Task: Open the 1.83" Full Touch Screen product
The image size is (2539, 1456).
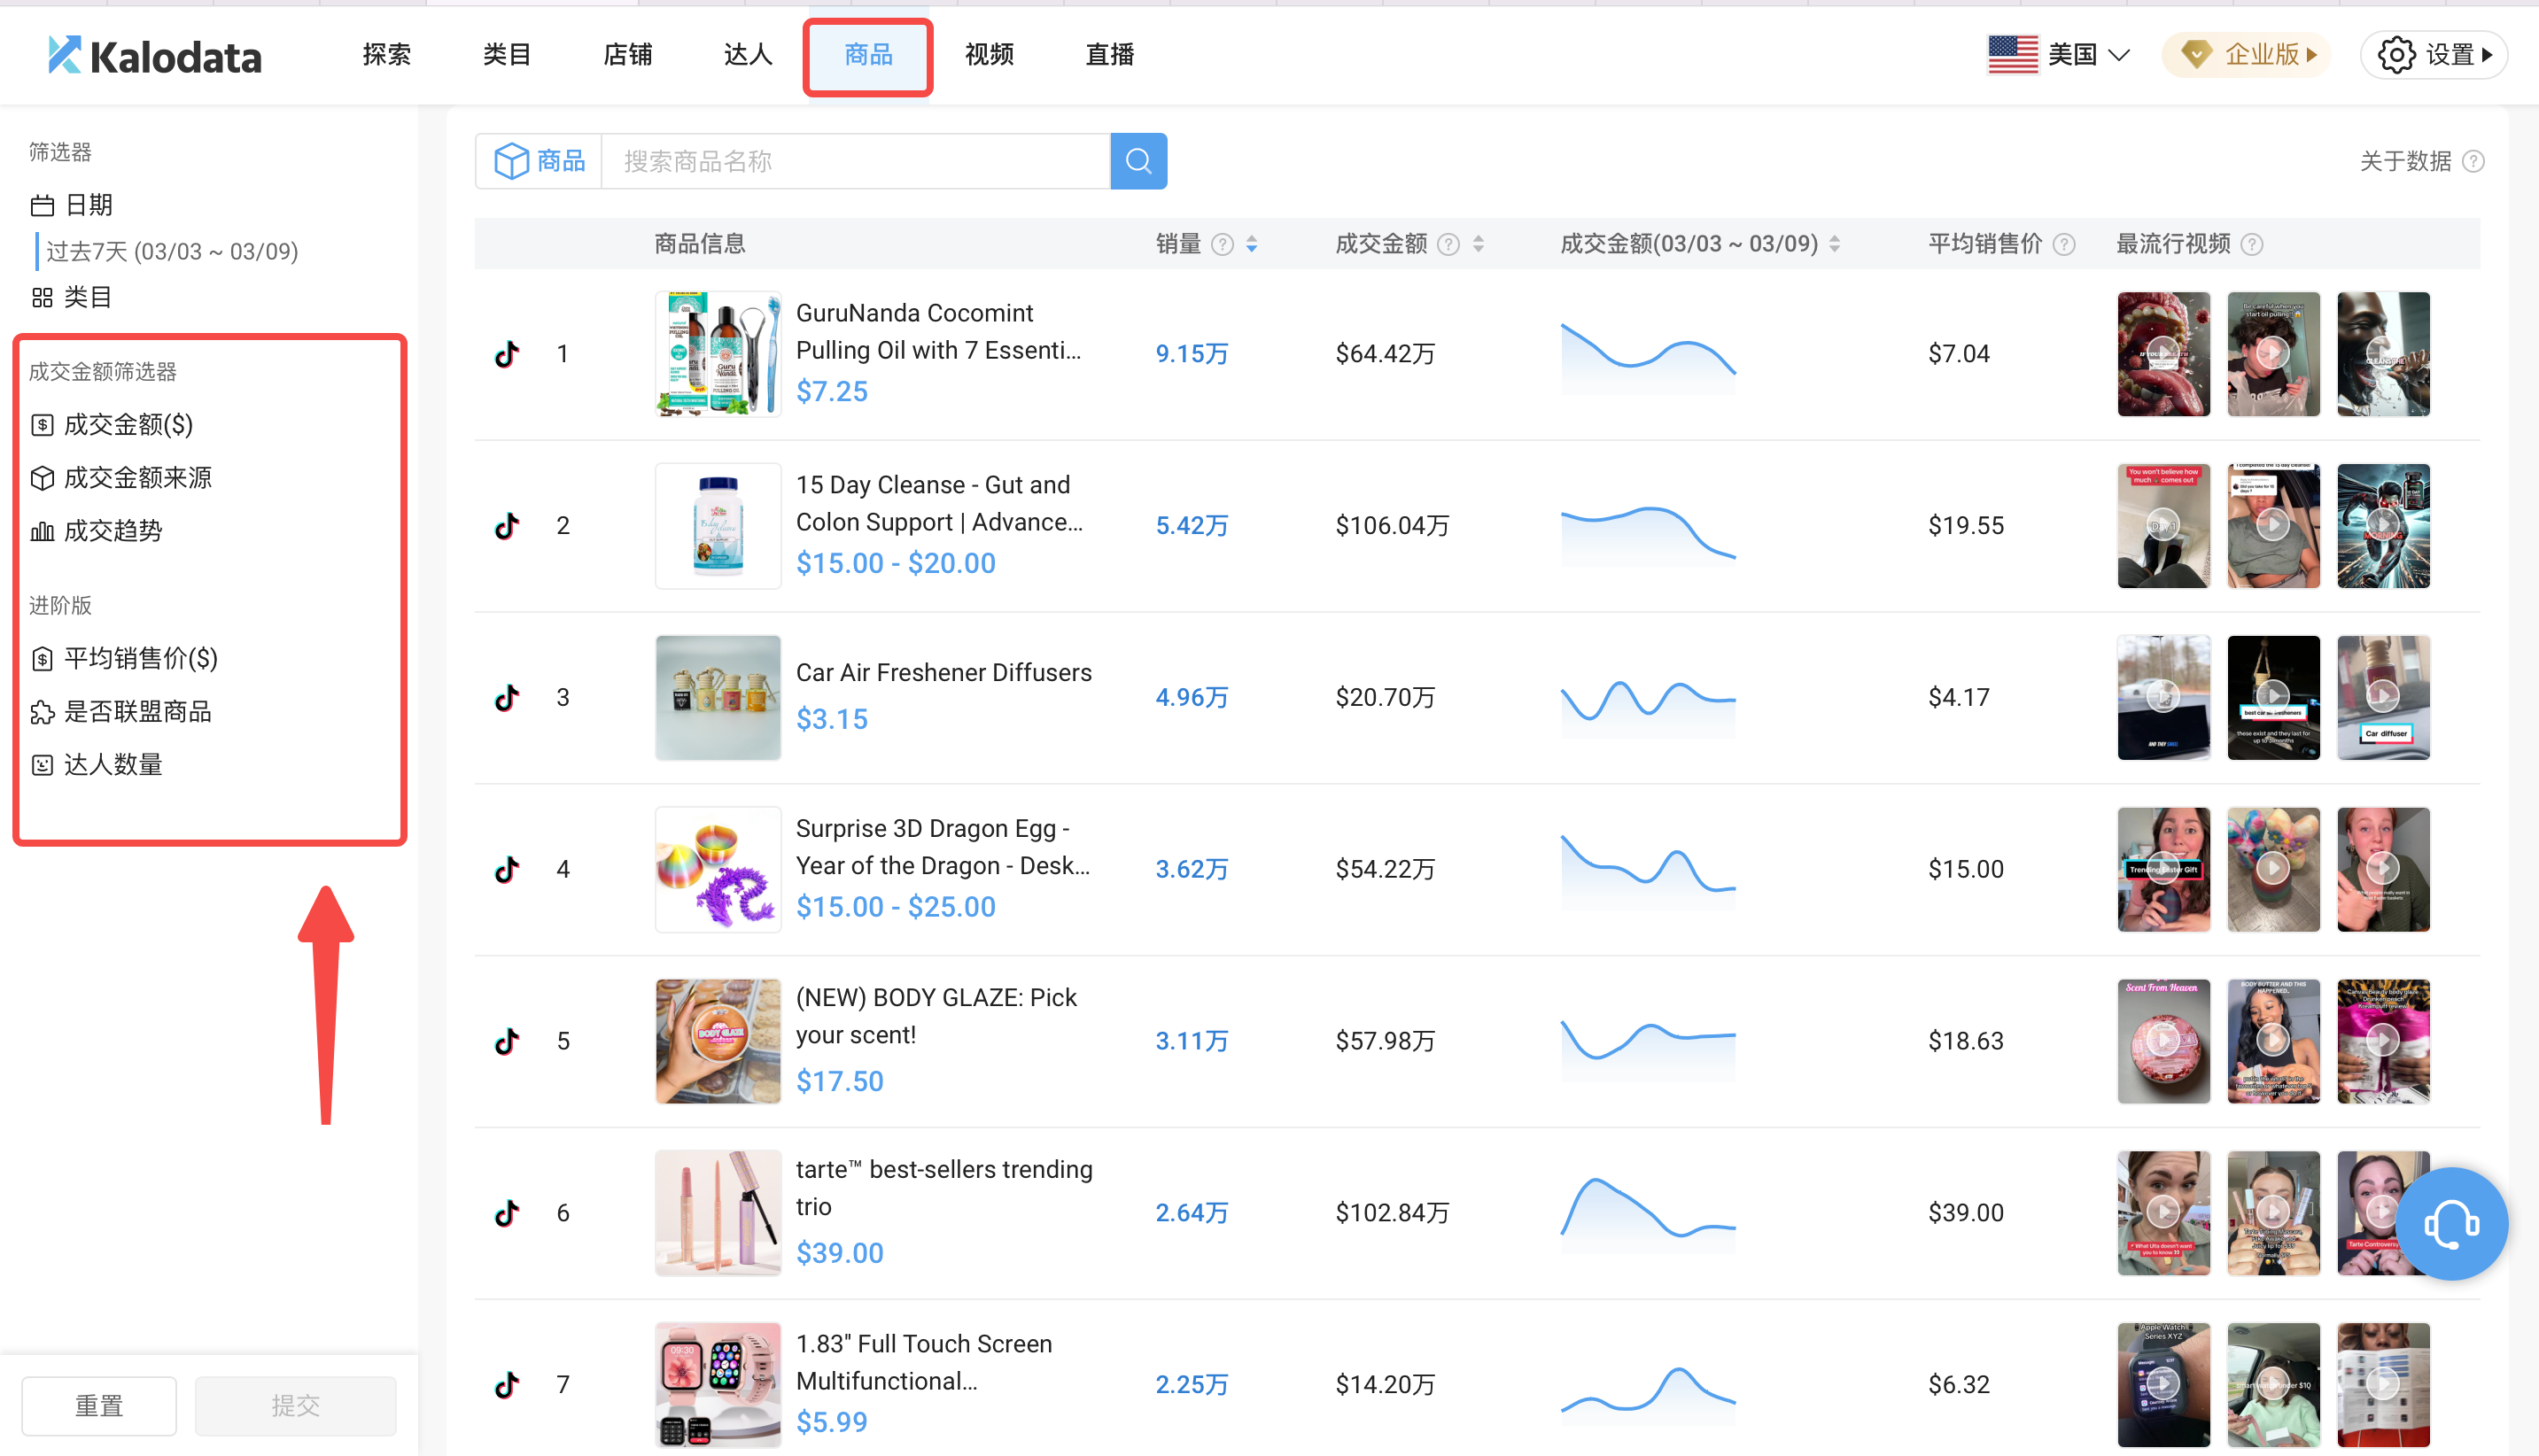Action: (923, 1362)
